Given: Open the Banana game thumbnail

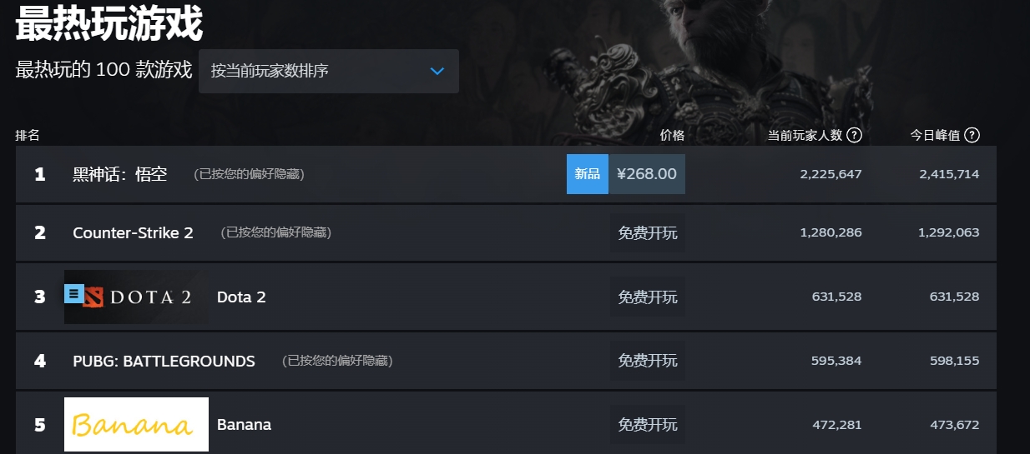Looking at the screenshot, I should 136,425.
